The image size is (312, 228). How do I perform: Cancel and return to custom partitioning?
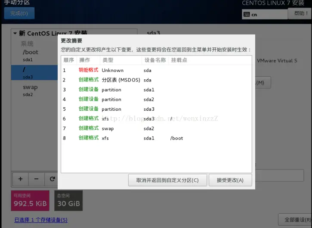(x=167, y=180)
